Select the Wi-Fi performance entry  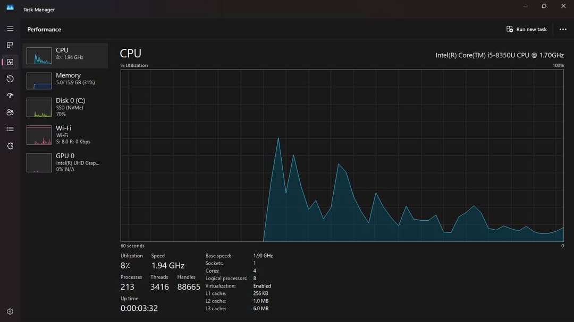(x=65, y=135)
